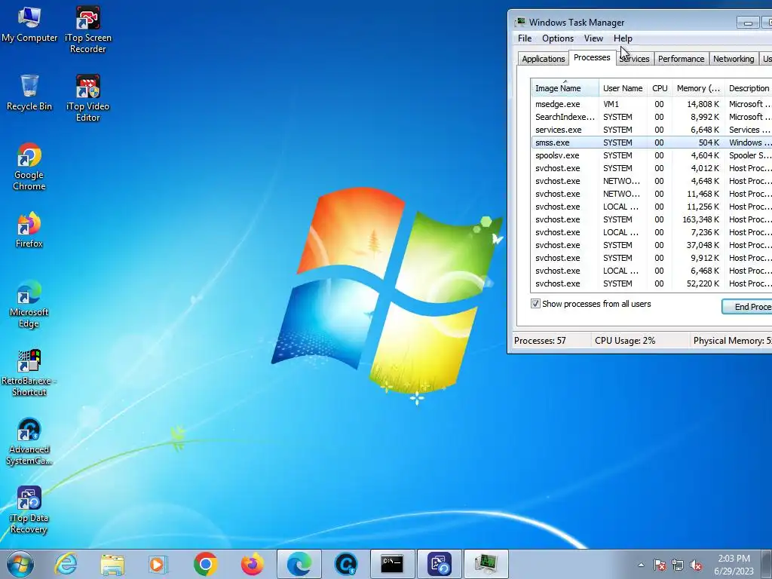The height and width of the screenshot is (579, 772).
Task: Select svchost.exe row using 4,012 K
Action: [651, 168]
